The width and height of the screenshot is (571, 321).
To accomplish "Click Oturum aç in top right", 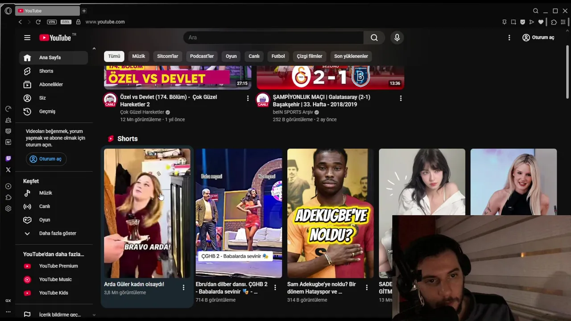I will (538, 38).
